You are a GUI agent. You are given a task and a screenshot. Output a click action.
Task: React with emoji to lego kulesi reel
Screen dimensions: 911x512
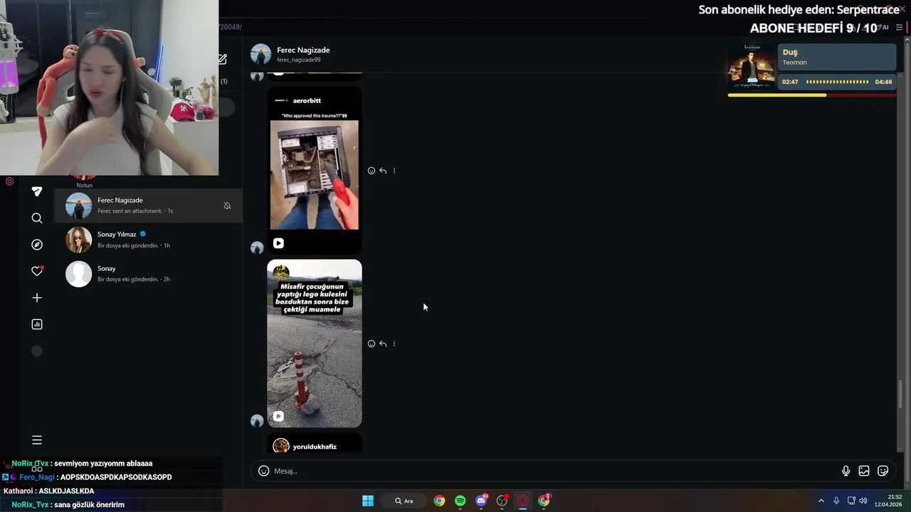point(372,343)
